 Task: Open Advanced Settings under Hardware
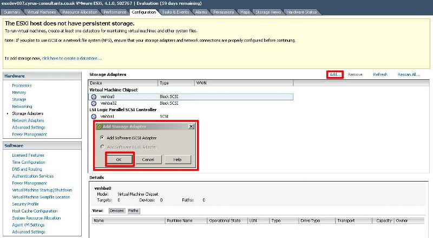29,127
